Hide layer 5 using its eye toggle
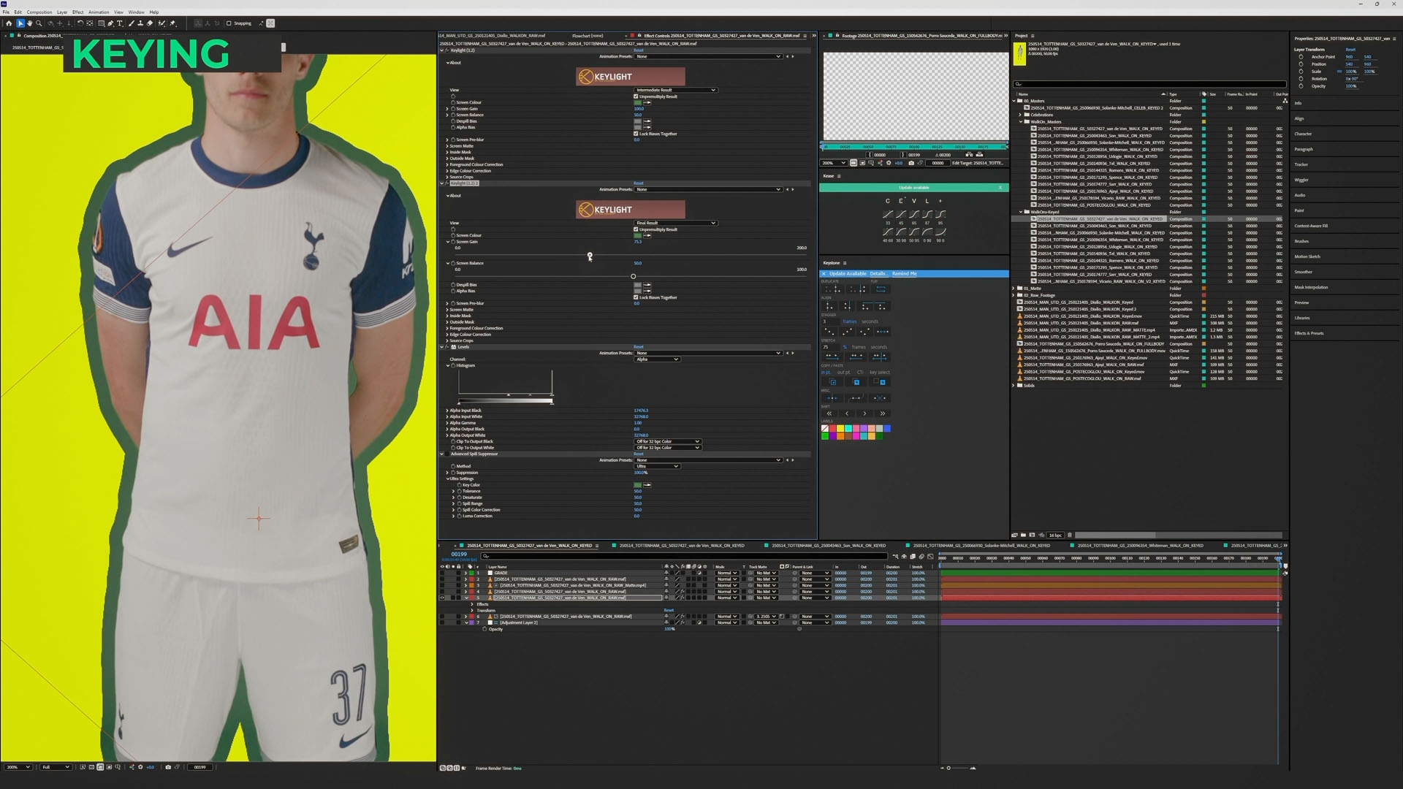This screenshot has width=1403, height=789. (x=442, y=598)
